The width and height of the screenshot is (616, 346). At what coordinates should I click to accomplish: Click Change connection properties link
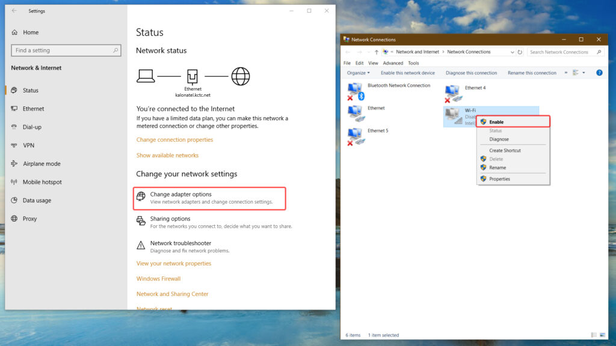click(175, 139)
